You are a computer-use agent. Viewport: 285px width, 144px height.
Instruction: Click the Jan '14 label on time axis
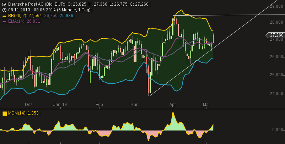pos(60,105)
